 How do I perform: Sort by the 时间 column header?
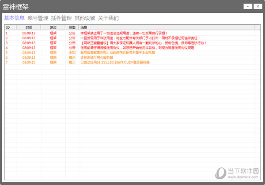point(29,27)
